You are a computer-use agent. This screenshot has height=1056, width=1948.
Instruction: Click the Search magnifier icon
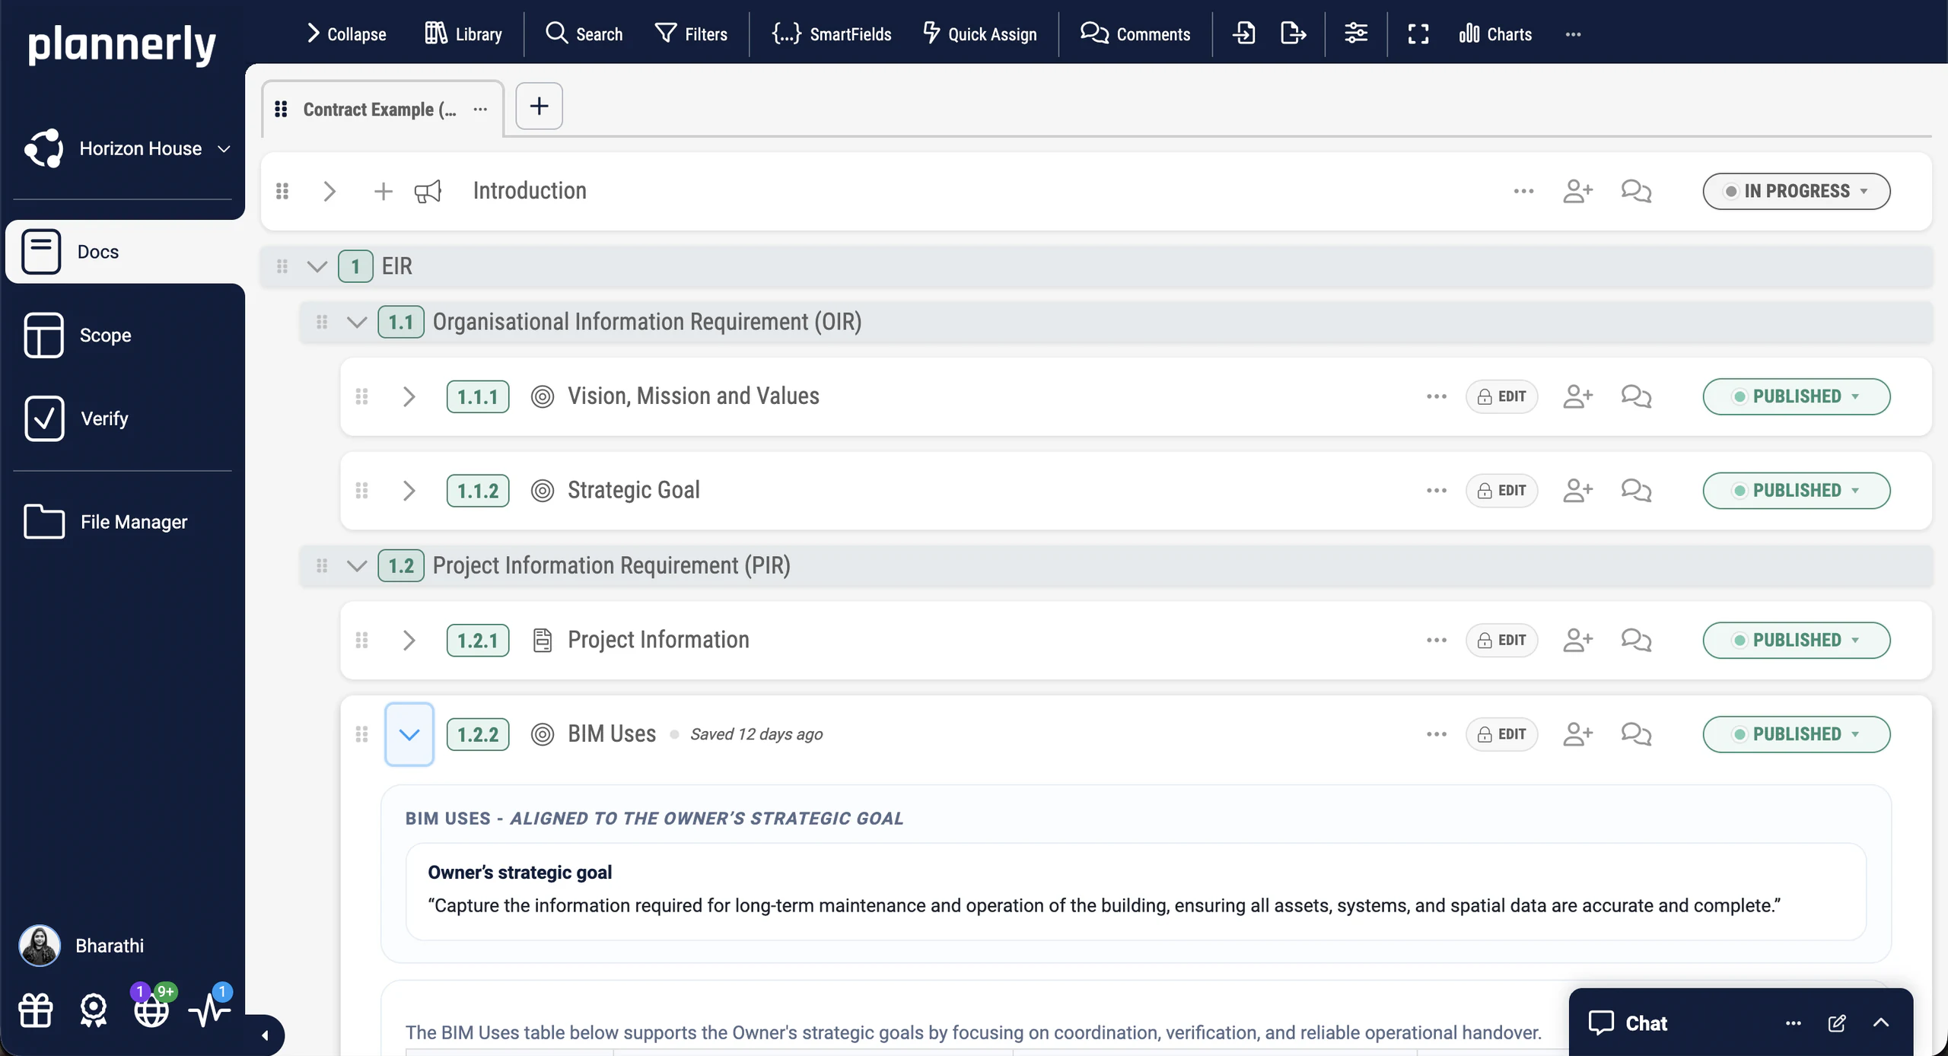pyautogui.click(x=557, y=33)
